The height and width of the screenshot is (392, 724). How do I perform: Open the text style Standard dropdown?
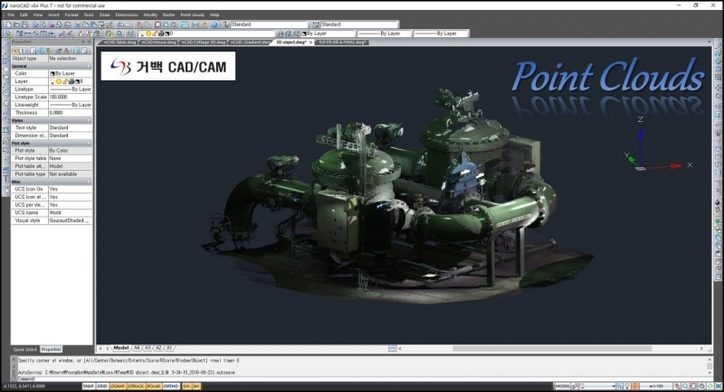pyautogui.click(x=268, y=24)
